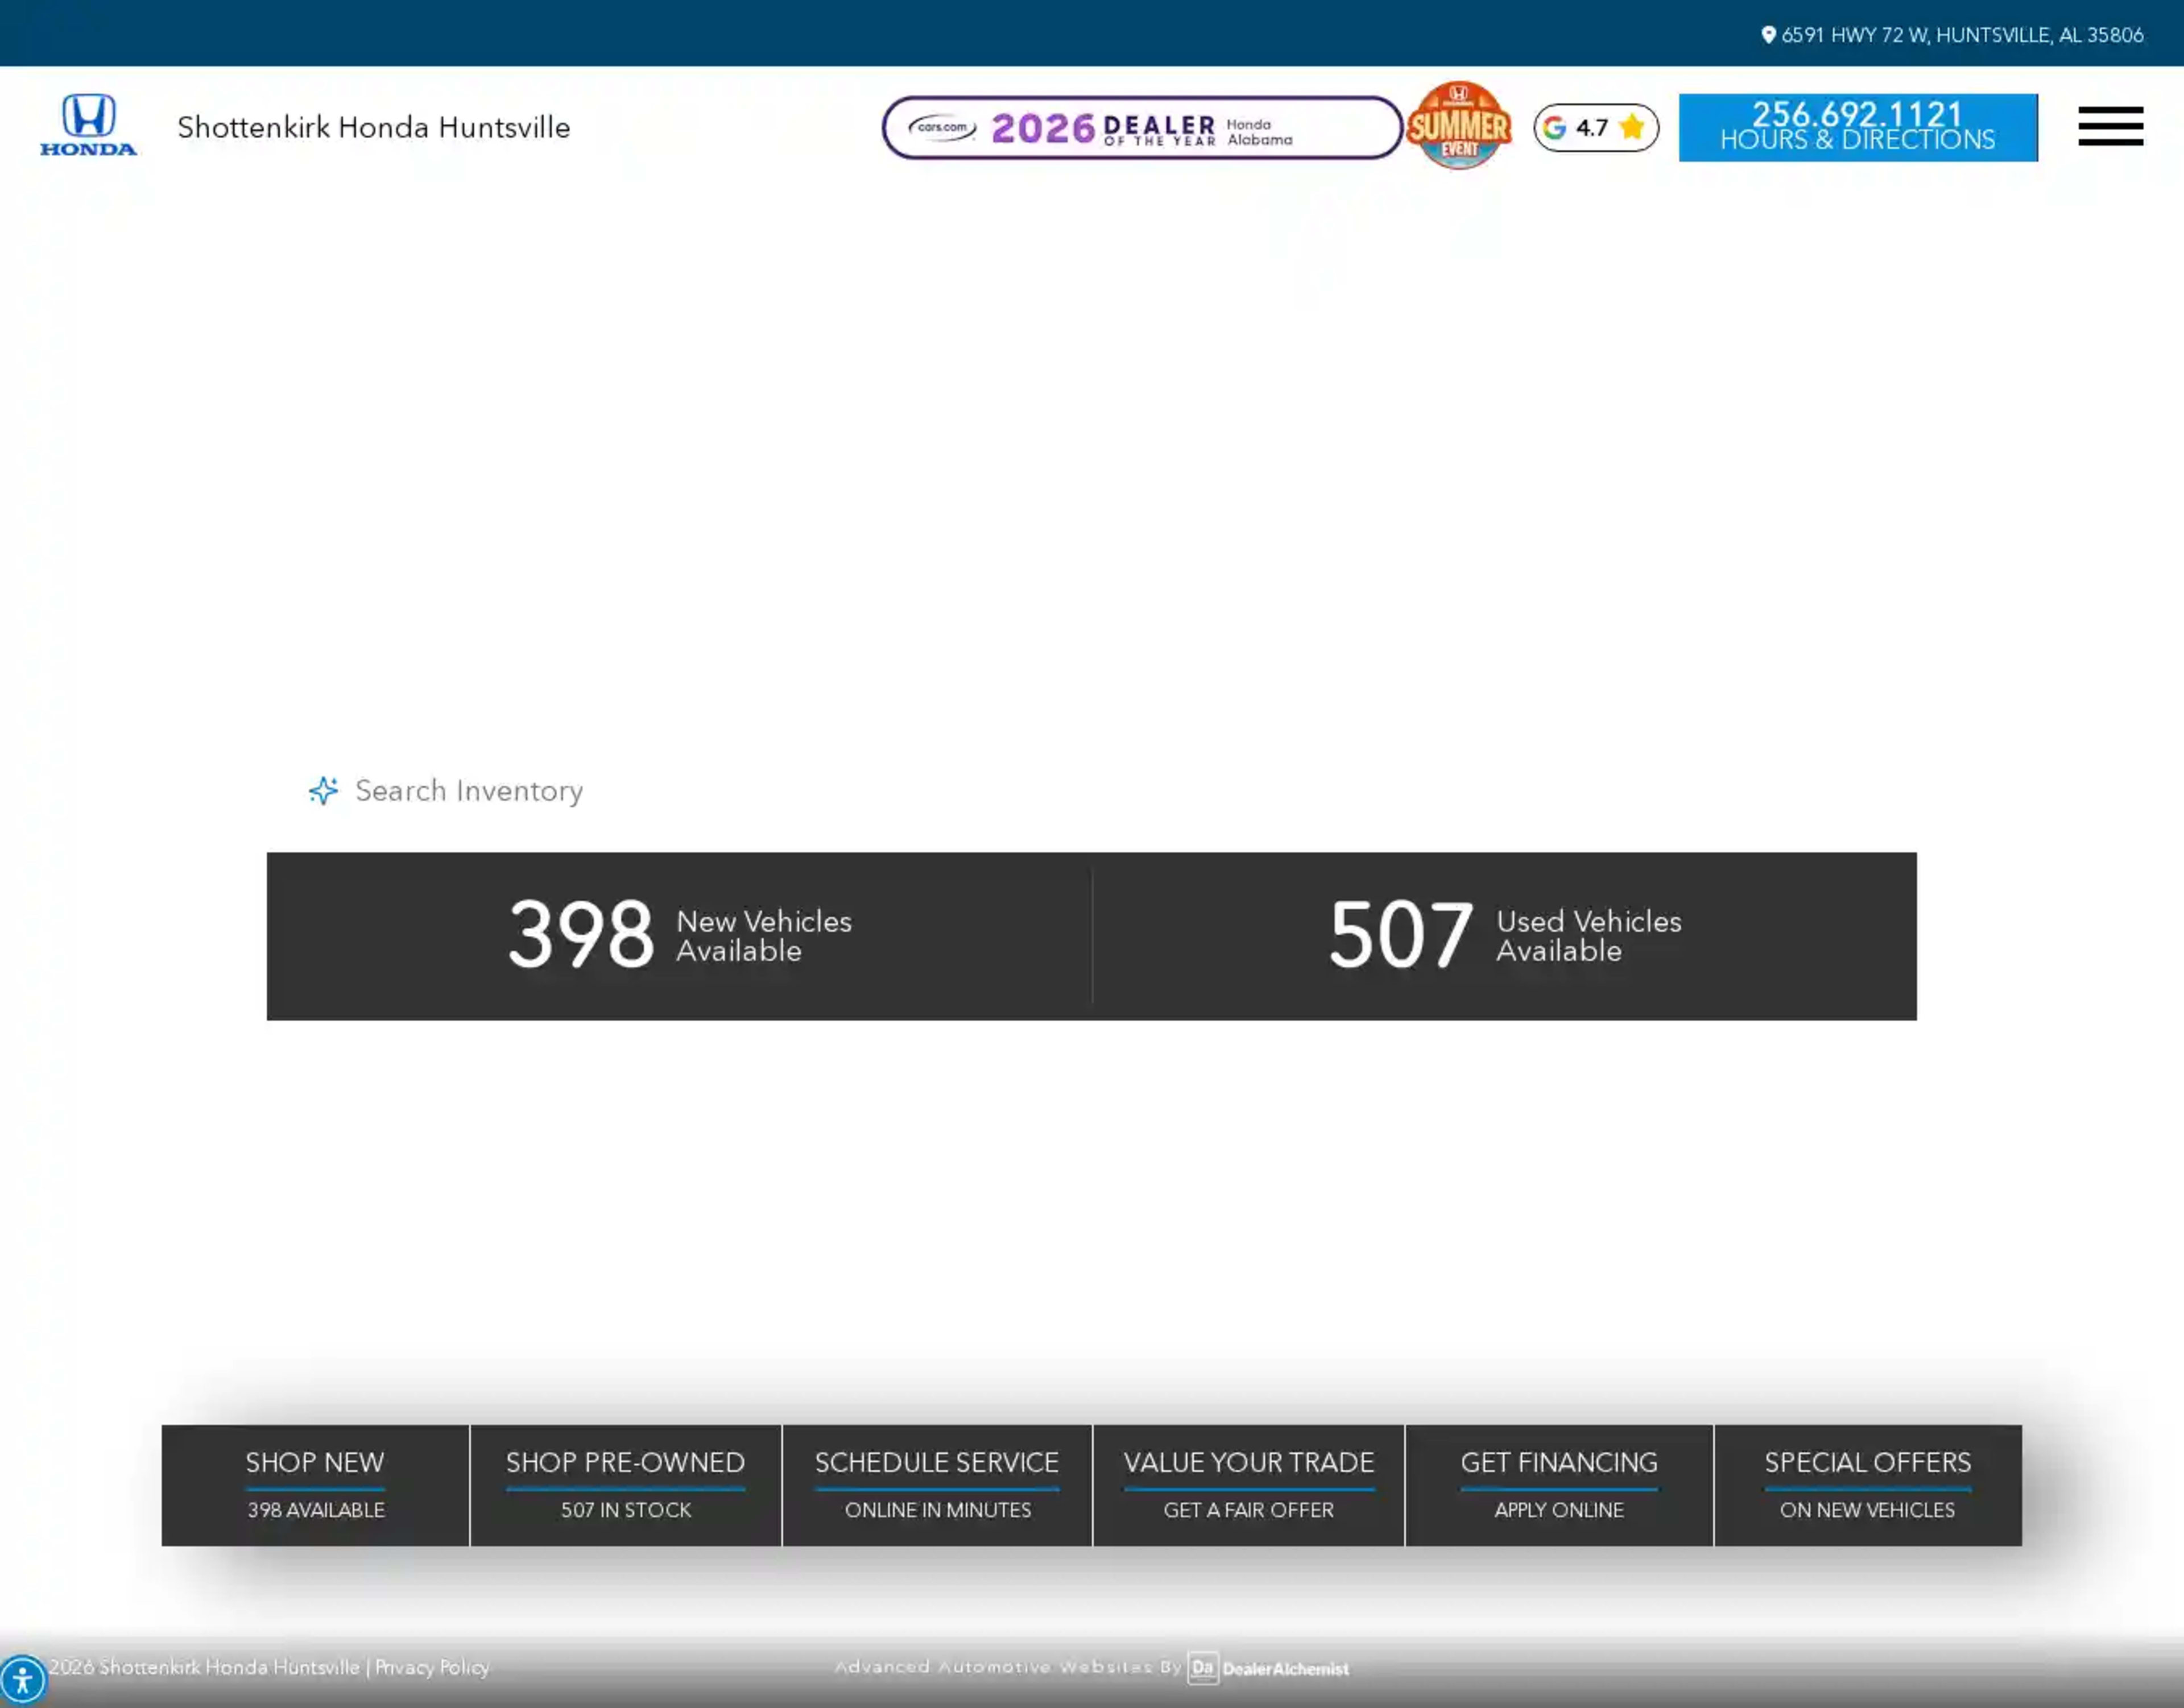Viewport: 2184px width, 1708px height.
Task: Open the accessibility widget icon
Action: coord(22,1680)
